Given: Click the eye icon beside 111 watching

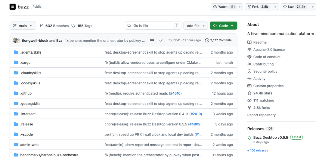Looking at the screenshot, I should pyautogui.click(x=249, y=100).
